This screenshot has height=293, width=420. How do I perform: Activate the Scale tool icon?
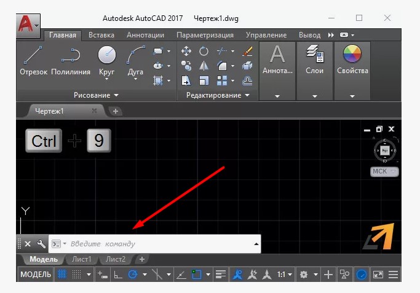204,80
